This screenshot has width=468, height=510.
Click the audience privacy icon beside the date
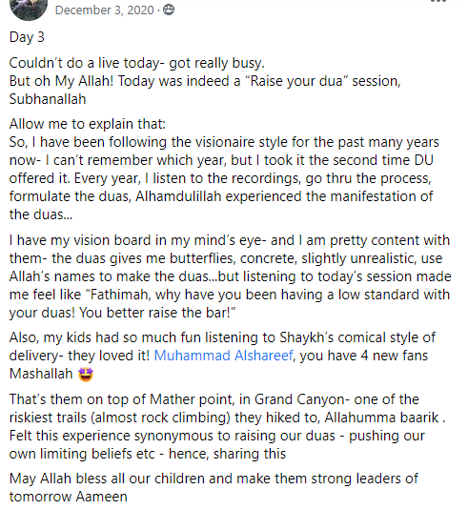pos(169,10)
